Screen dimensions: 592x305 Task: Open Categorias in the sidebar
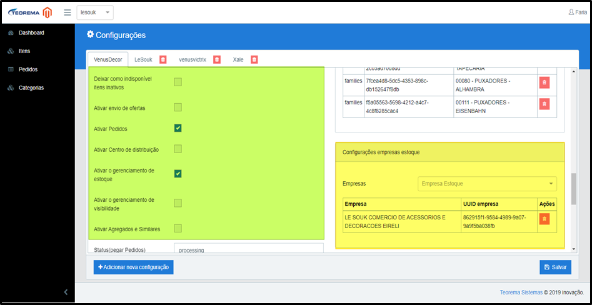[x=31, y=88]
